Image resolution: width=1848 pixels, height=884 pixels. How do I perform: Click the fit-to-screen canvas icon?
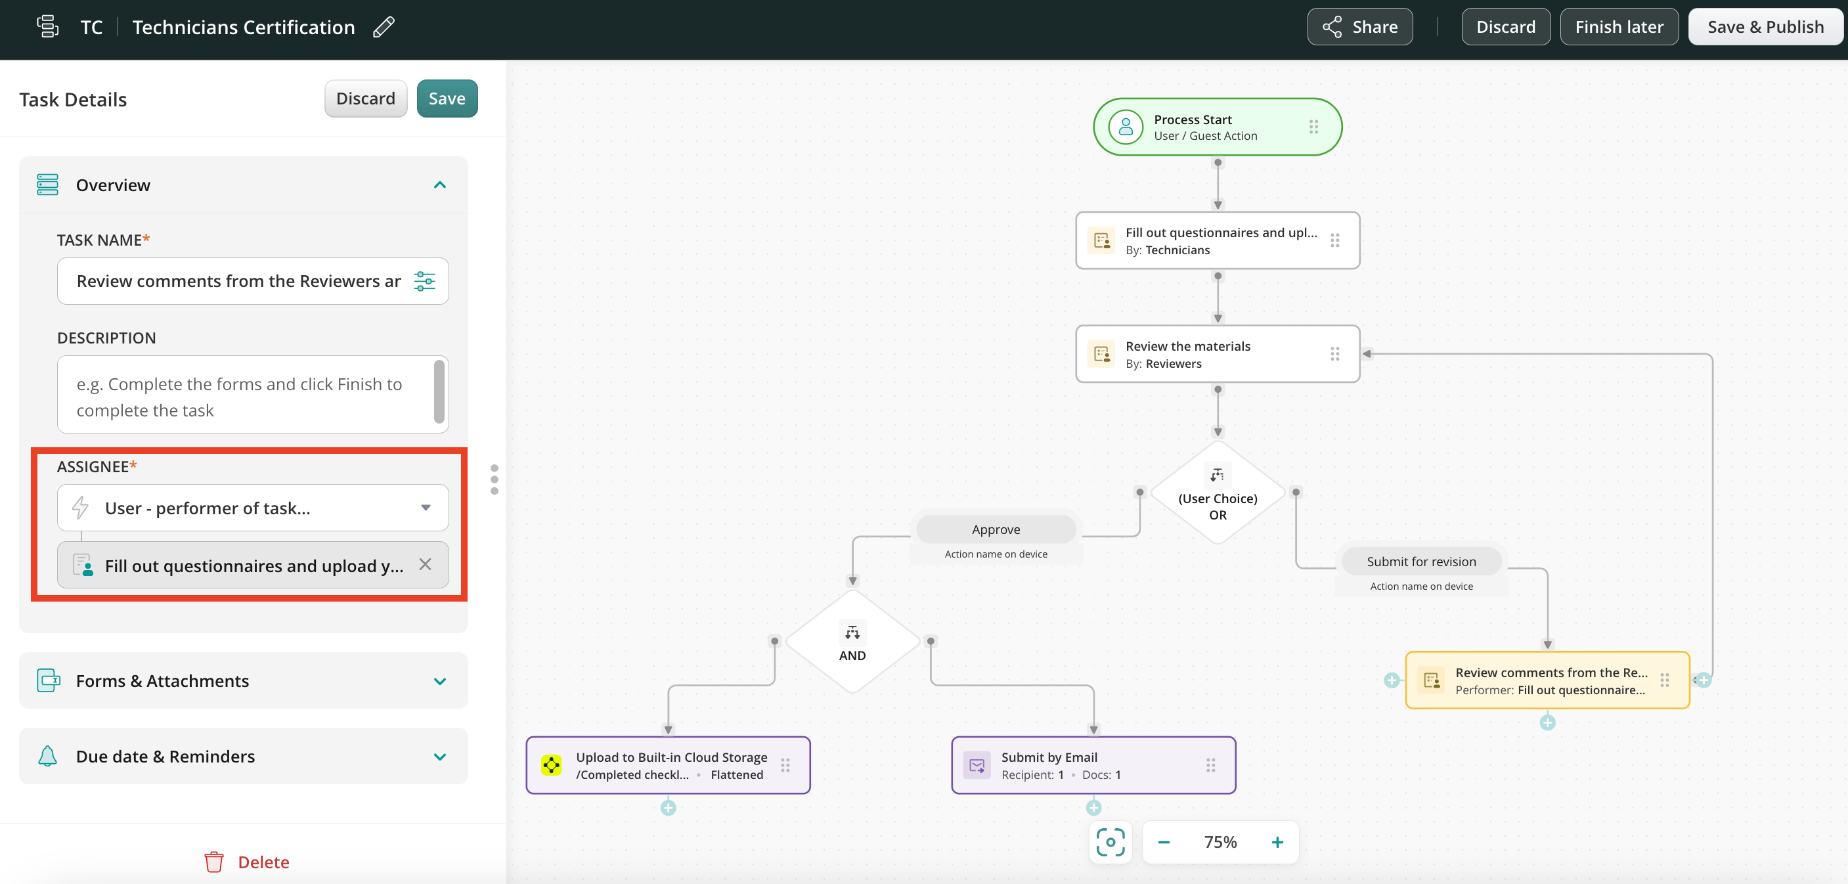coord(1110,842)
